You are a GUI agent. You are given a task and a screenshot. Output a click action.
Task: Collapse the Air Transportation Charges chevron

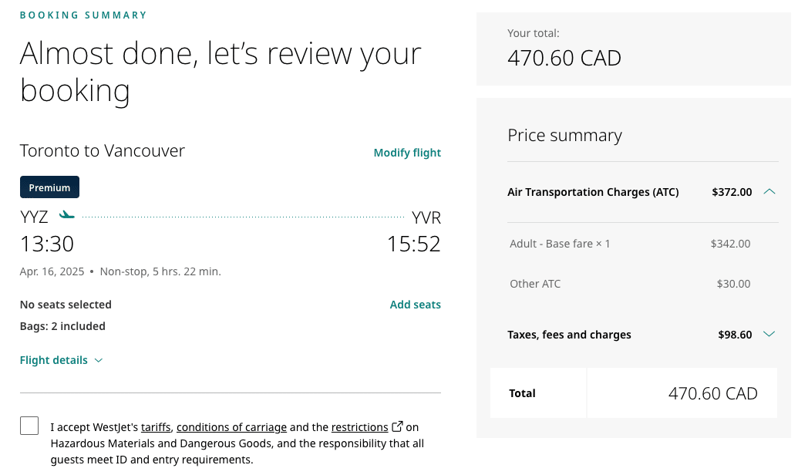pos(769,192)
